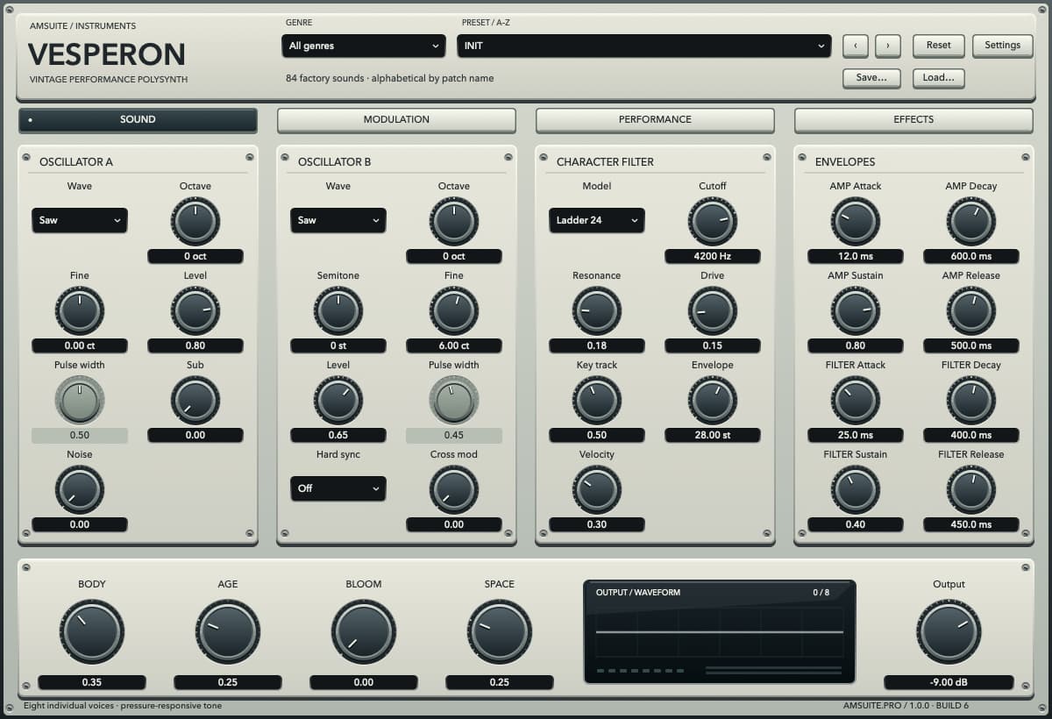Go to the previous preset arrow button
Image resolution: width=1052 pixels, height=719 pixels.
coord(856,46)
